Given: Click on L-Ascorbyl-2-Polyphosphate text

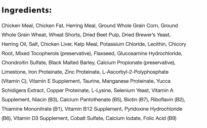Looking at the screenshot, I should [x=135, y=72].
